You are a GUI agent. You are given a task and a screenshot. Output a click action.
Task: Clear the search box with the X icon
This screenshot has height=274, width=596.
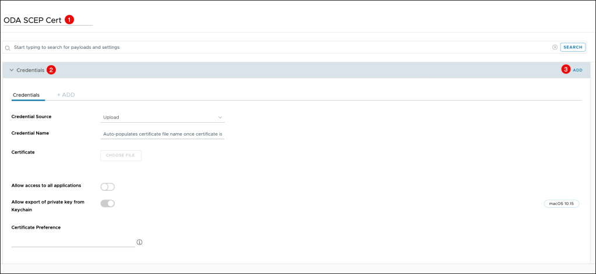click(x=555, y=47)
